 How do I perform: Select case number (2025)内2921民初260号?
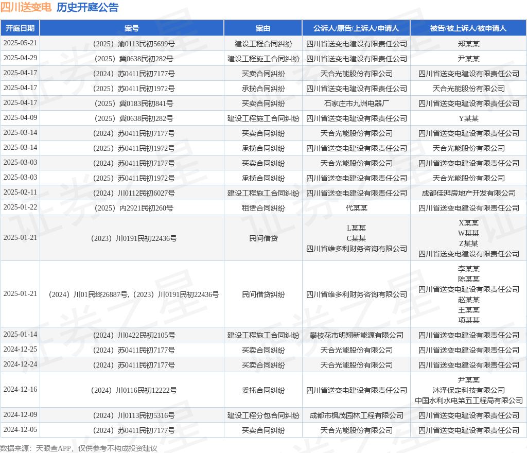coord(134,208)
